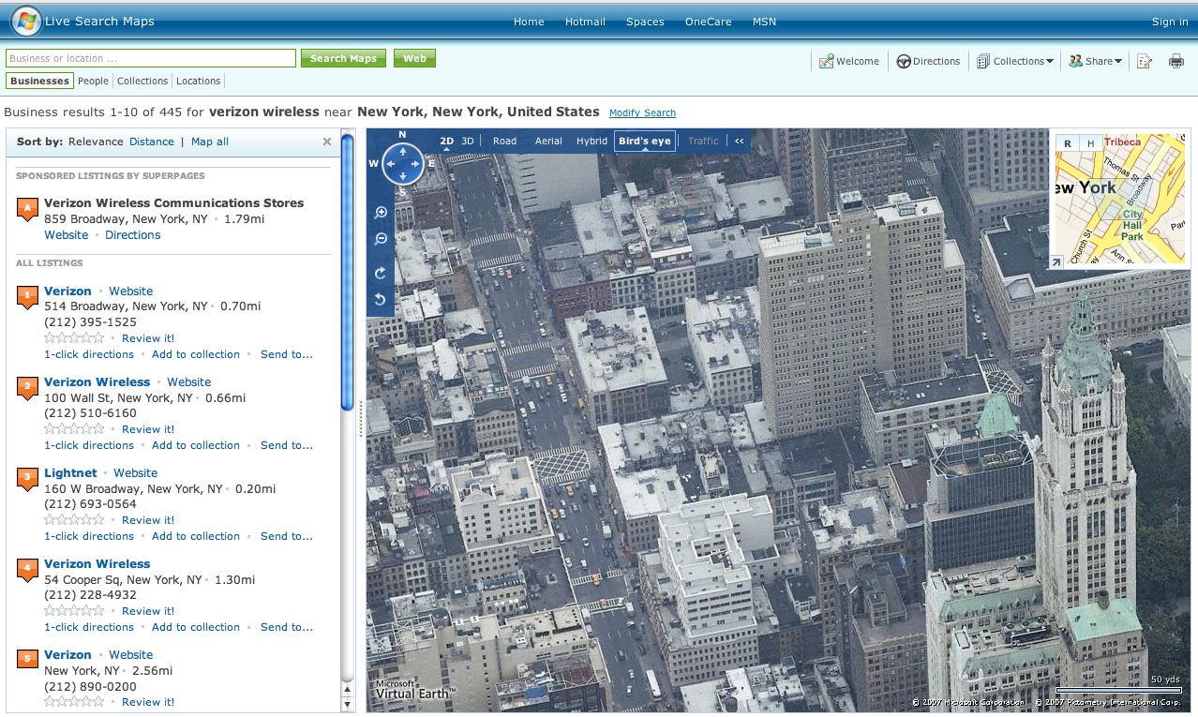Close the search results panel
The image size is (1198, 717).
tap(327, 142)
